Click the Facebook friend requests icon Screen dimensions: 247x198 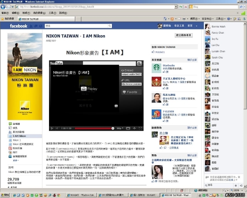31,26
